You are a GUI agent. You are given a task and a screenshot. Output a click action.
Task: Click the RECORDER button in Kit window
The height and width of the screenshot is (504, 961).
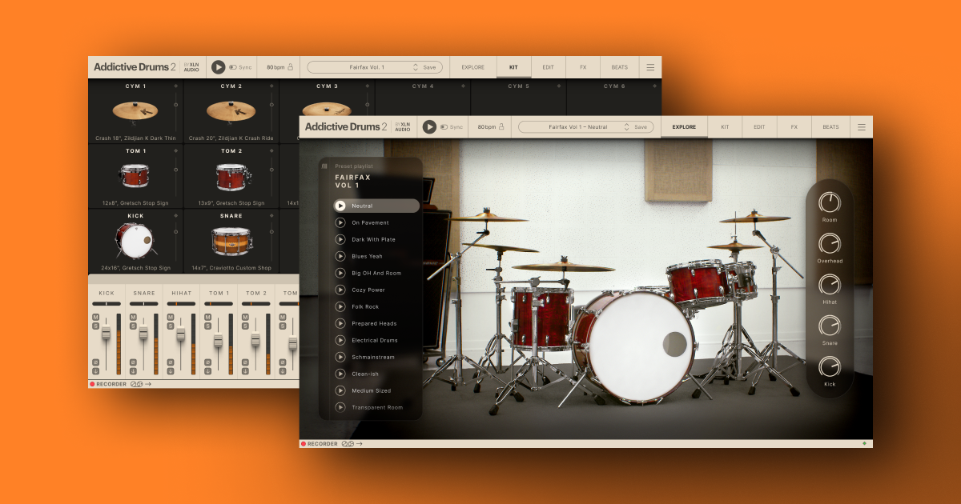pyautogui.click(x=108, y=384)
